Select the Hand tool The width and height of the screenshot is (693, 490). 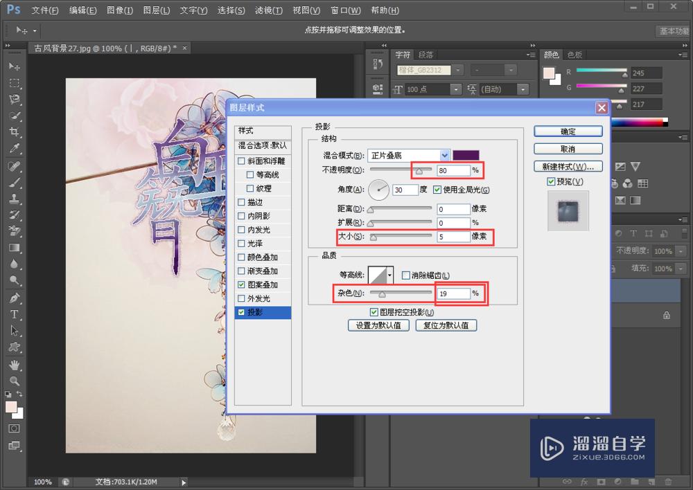pyautogui.click(x=14, y=365)
